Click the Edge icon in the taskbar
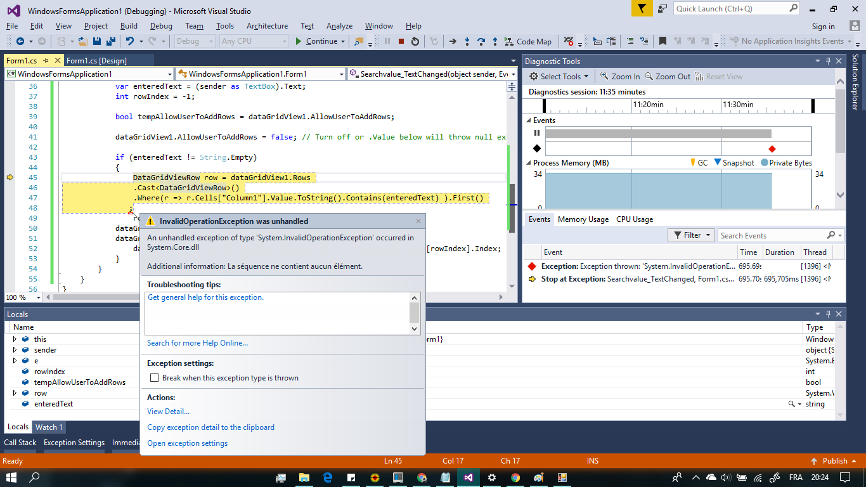 [328, 477]
